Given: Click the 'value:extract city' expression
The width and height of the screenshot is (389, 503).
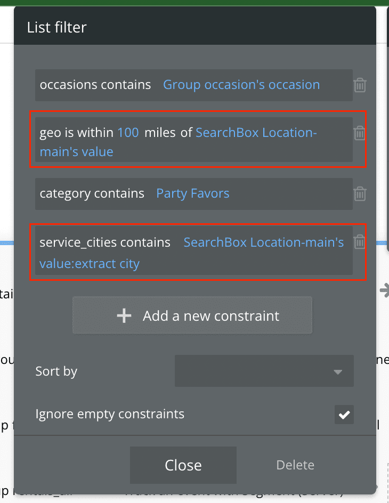Looking at the screenshot, I should coord(90,264).
